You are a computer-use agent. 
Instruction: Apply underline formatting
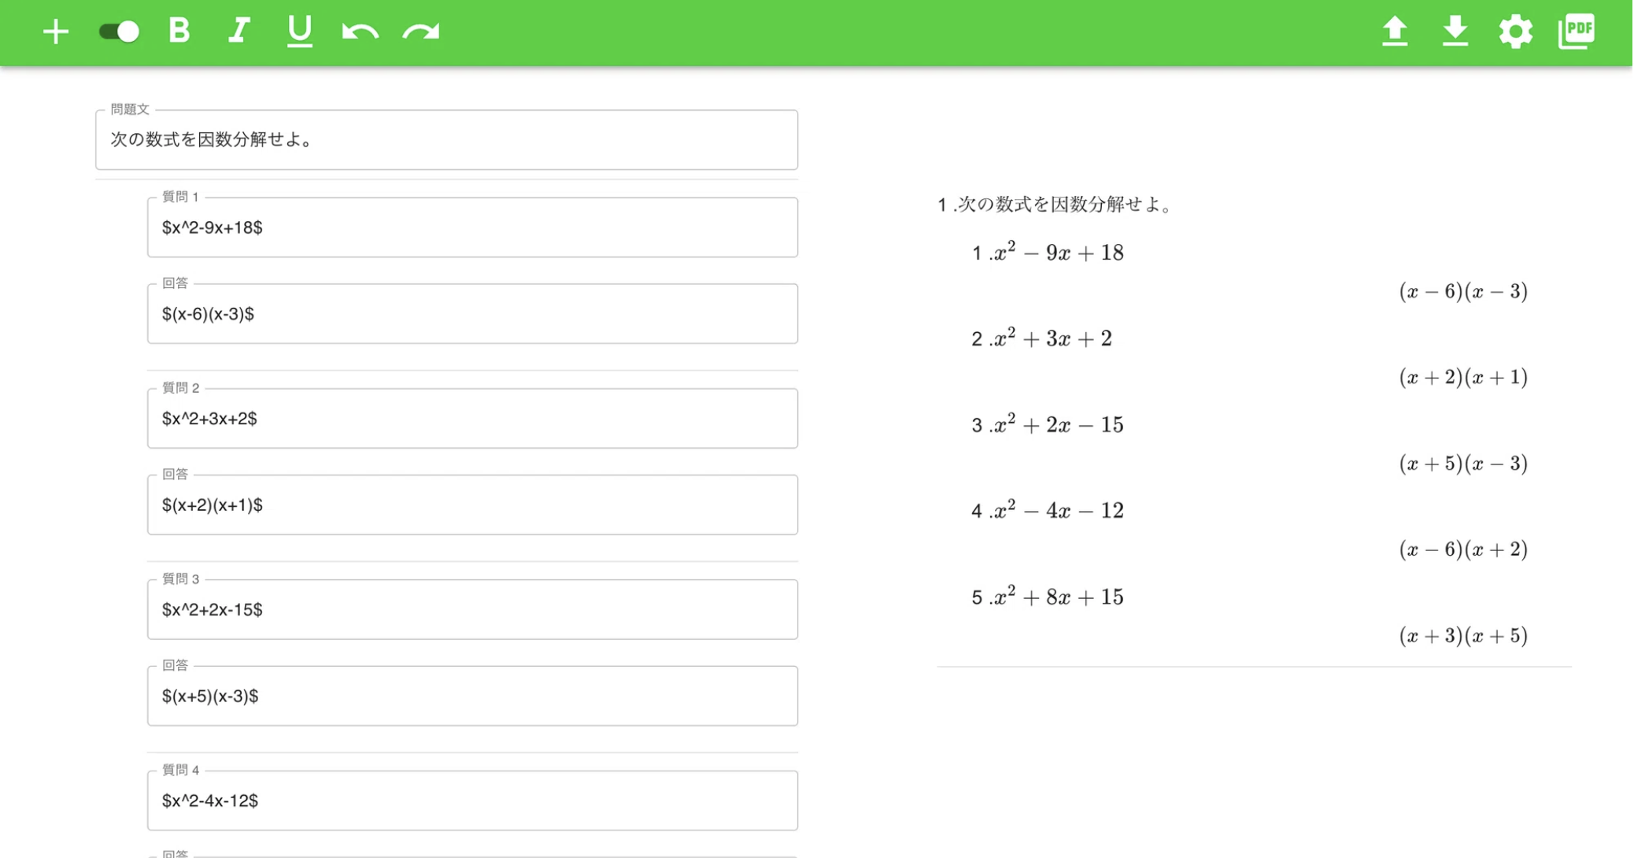[x=298, y=31]
